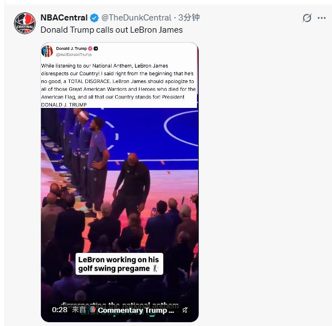Screen dimensions: 332x326
Task: Unmute the video with the speaker icon
Action: 185,310
